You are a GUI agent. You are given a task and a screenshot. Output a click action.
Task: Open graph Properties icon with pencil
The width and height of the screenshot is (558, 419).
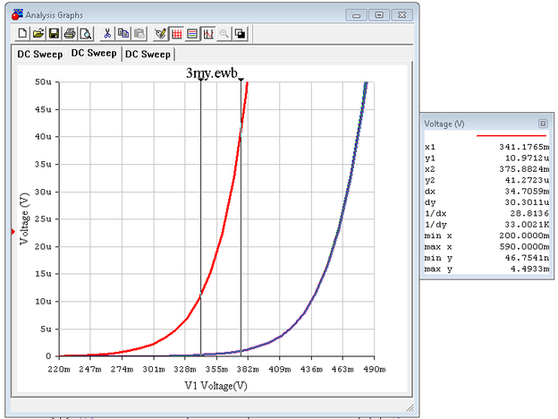point(160,34)
